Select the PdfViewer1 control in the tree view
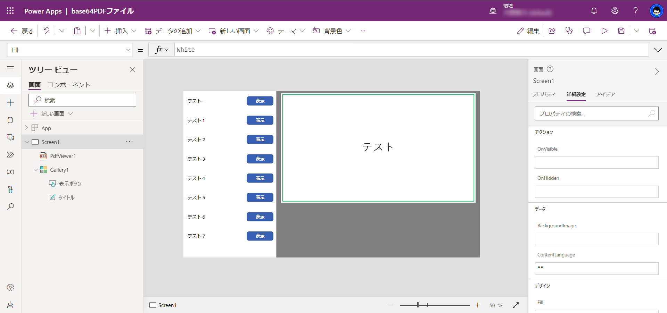The width and height of the screenshot is (667, 313). click(x=63, y=156)
